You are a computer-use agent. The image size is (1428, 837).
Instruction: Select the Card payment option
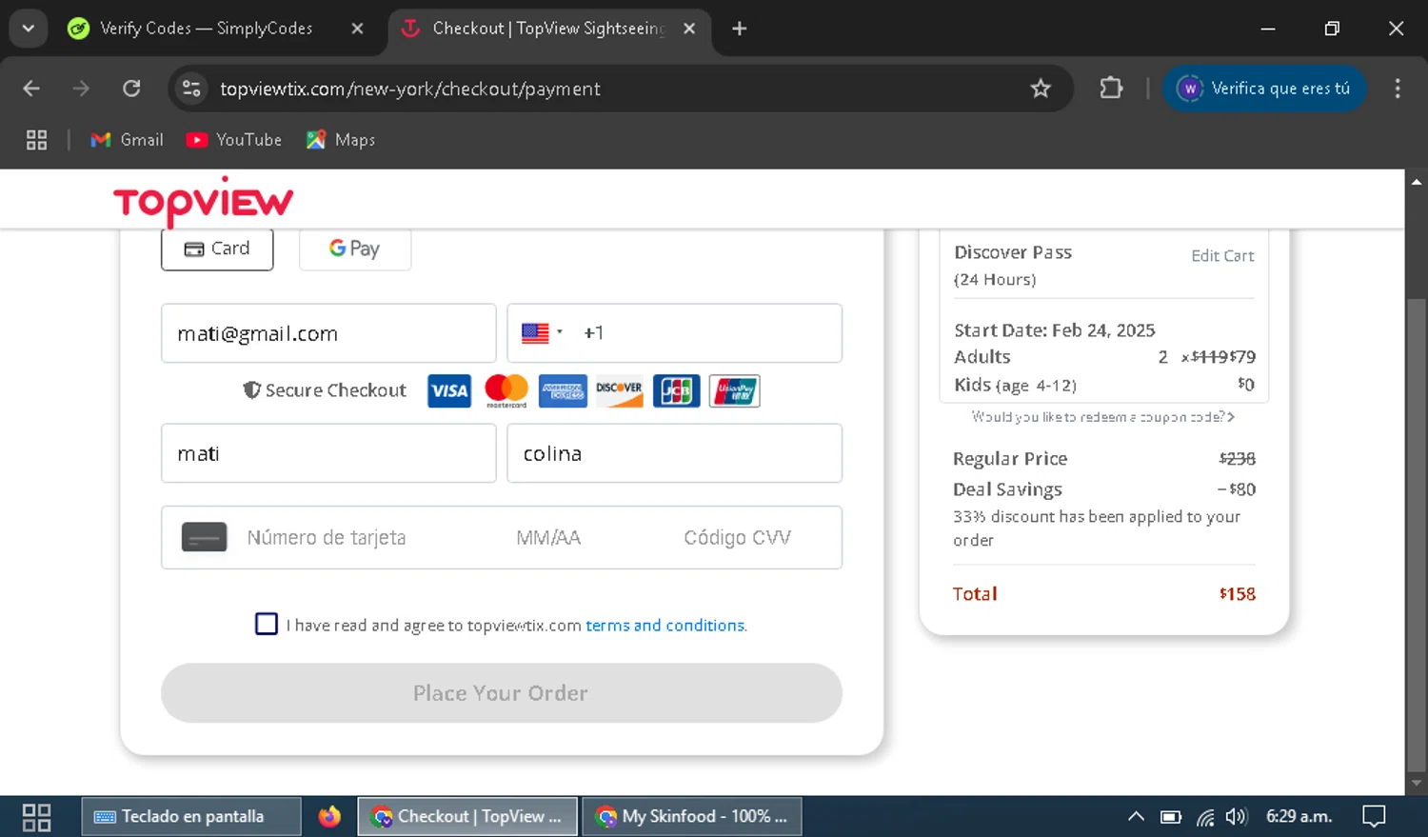pos(217,249)
